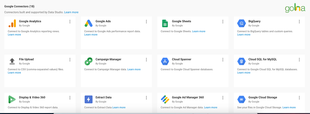This screenshot has height=114, width=310.
Task: Open Google Analytics card three-dot menu
Action: click(70, 22)
